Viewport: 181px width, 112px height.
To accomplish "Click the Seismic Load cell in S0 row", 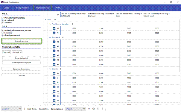I will (157, 73).
